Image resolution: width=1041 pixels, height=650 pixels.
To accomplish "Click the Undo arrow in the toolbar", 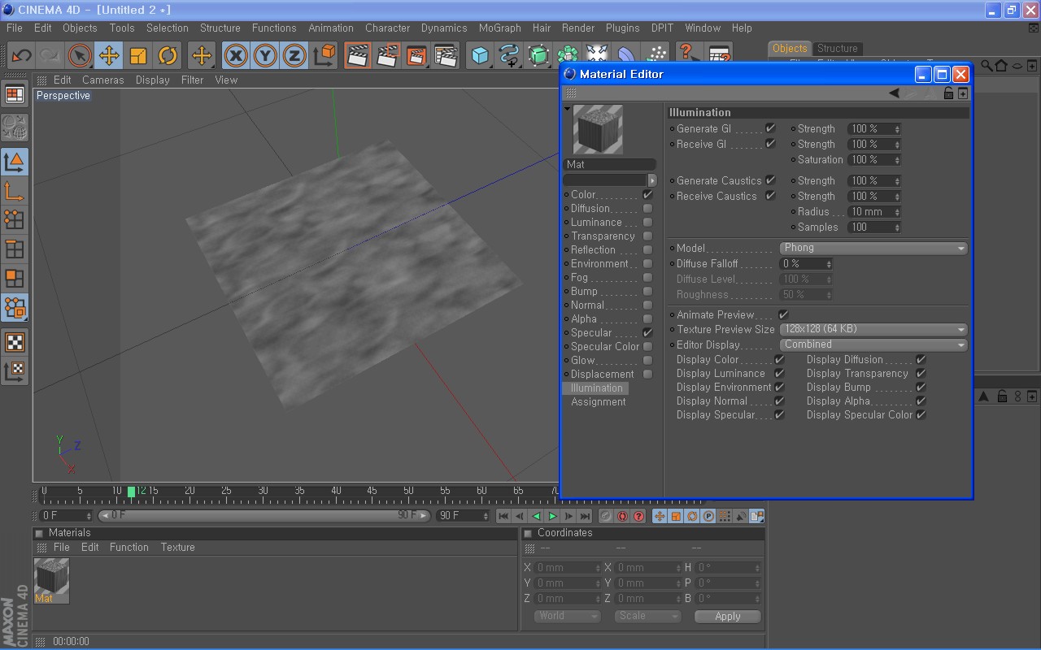I will pos(21,56).
